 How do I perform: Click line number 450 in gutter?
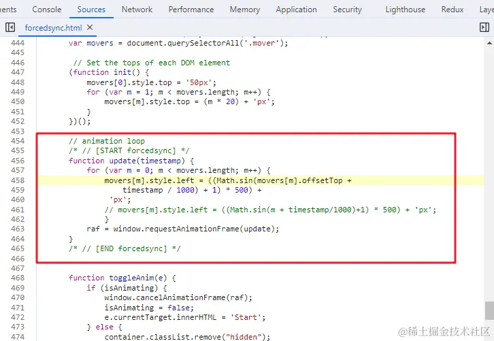pos(18,102)
